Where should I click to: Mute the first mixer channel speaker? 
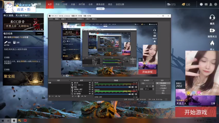(132, 87)
